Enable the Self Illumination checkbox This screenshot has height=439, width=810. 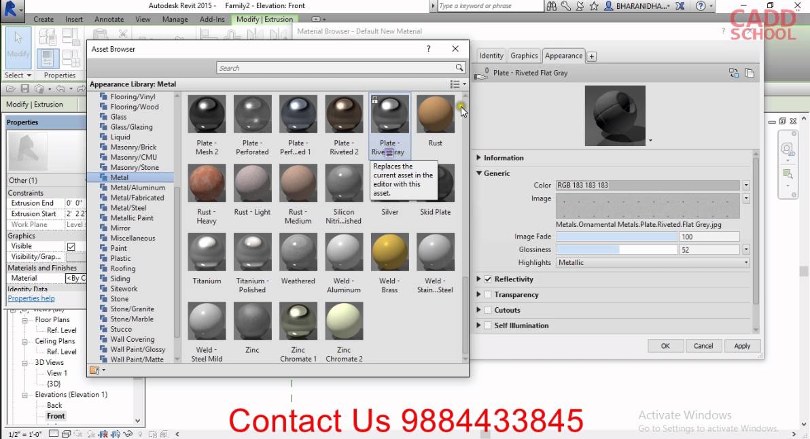pos(488,326)
